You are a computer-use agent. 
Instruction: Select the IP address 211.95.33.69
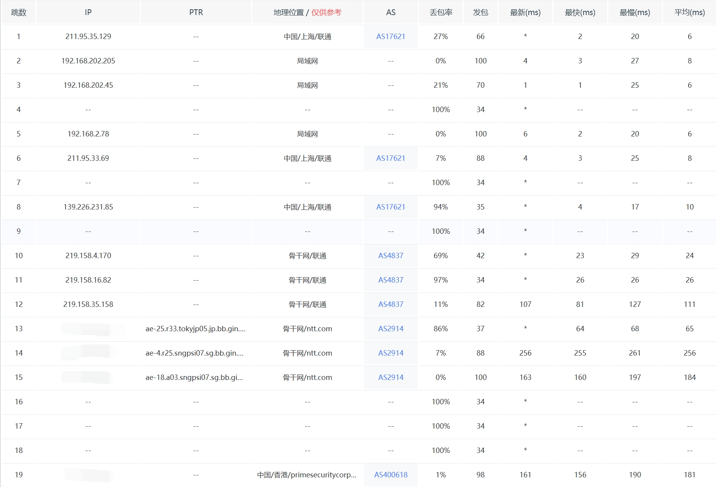88,158
